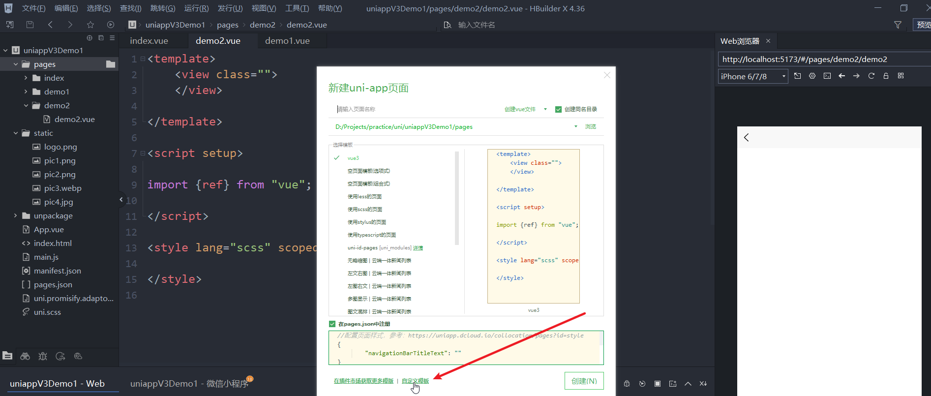The height and width of the screenshot is (396, 931).
Task: Open 创建vue文件 dropdown
Action: pos(526,109)
